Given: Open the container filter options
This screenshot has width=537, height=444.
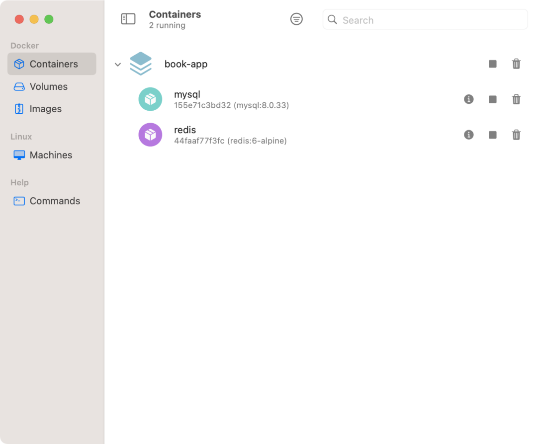Looking at the screenshot, I should (x=296, y=19).
